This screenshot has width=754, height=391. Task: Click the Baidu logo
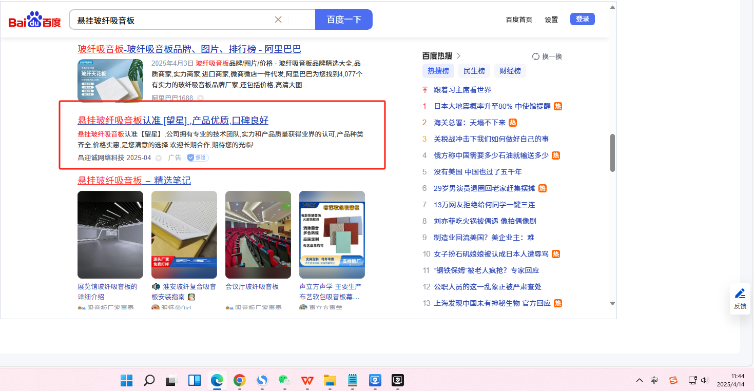coord(34,19)
